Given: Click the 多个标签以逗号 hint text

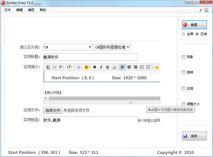Looking at the screenshot, I should coord(149,120).
